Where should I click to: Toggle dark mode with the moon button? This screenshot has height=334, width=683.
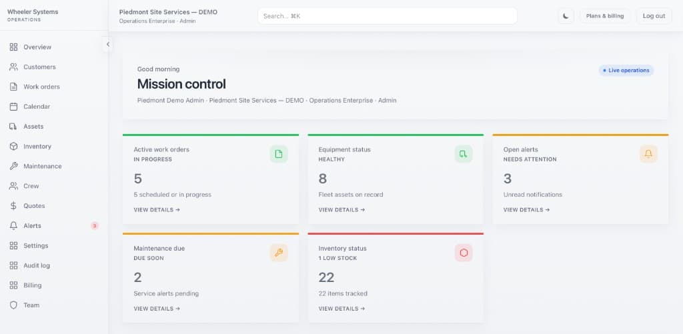566,16
